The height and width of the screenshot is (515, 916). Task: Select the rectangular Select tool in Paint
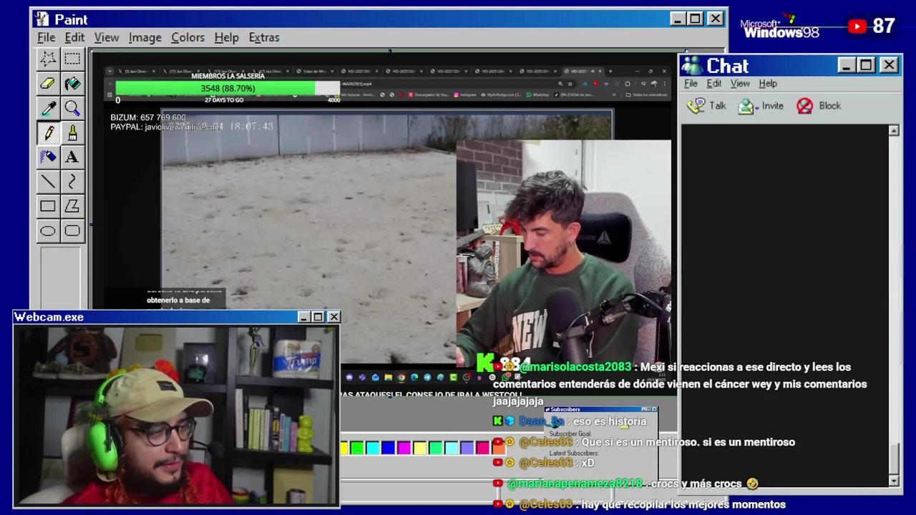coord(72,59)
